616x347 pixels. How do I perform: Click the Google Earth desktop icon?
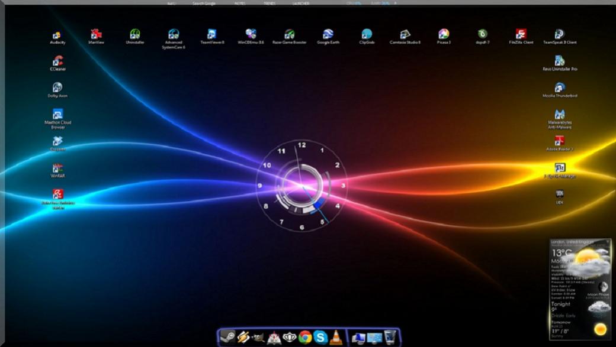click(328, 35)
